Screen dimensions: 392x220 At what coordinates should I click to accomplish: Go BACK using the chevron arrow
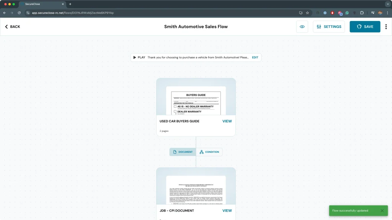tap(13, 27)
